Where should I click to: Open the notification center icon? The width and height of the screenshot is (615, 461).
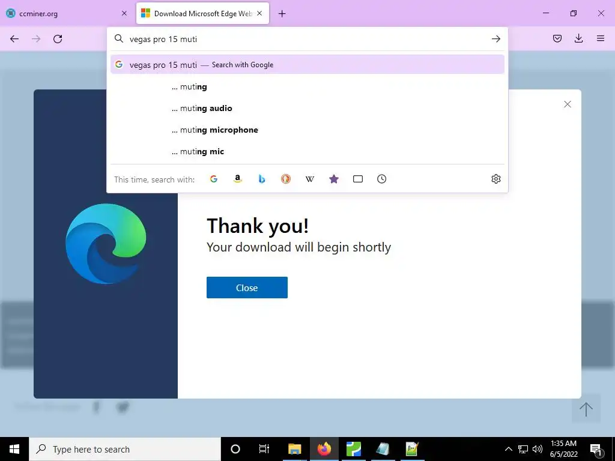coord(596,449)
